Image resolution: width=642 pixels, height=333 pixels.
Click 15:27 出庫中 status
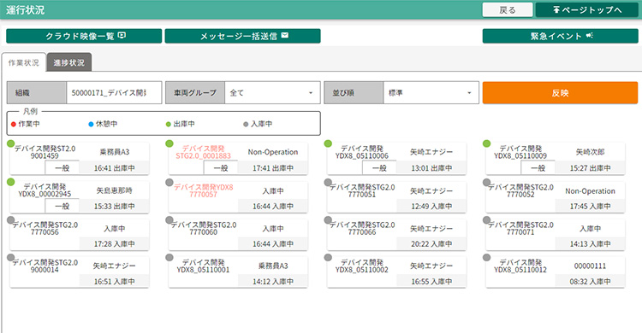[590, 168]
